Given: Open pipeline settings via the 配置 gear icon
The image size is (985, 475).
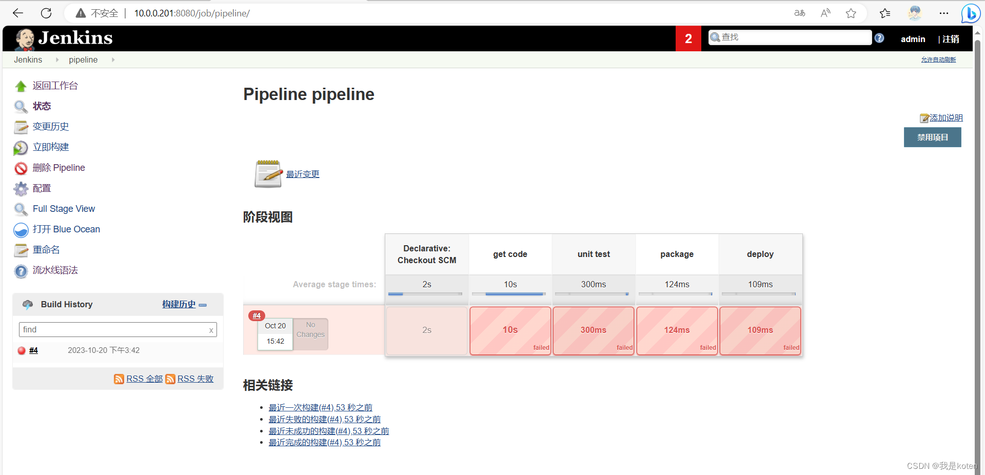Looking at the screenshot, I should [x=21, y=189].
